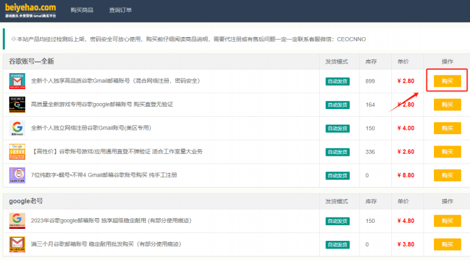Click the price ¥ 4.80

pyautogui.click(x=406, y=221)
